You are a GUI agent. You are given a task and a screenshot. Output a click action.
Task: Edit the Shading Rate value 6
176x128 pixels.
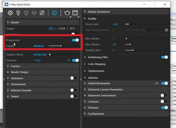(114, 50)
